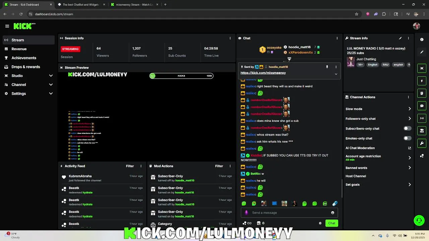Switch to the ChatBot and Widgets browser tab
Image resolution: width=429 pixels, height=241 pixels.
point(81,5)
